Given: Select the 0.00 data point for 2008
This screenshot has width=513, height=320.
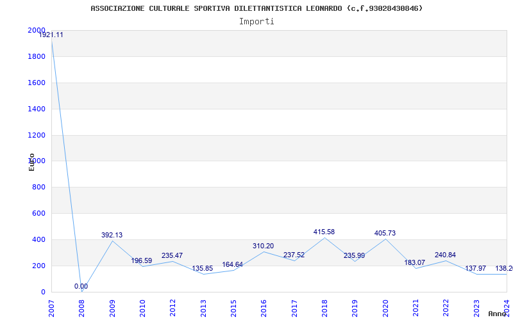Looking at the screenshot, I should click(x=81, y=287).
